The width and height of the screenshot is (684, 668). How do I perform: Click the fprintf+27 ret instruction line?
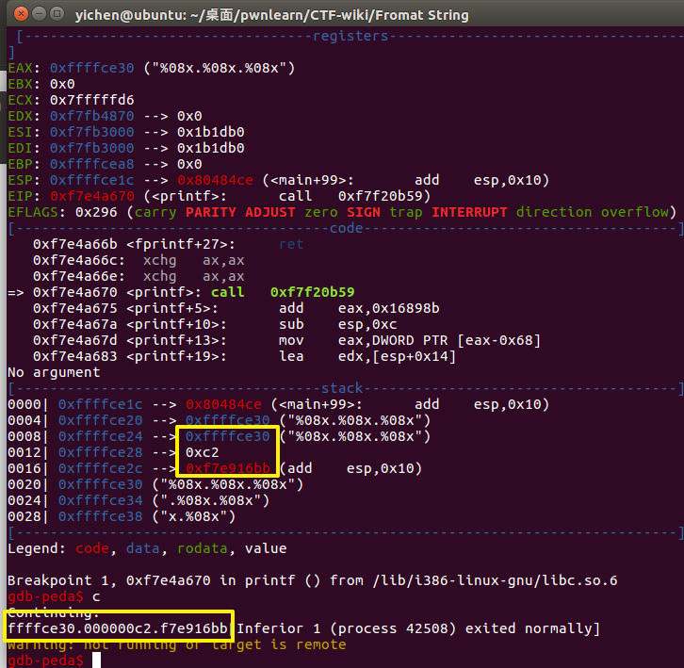pos(168,244)
